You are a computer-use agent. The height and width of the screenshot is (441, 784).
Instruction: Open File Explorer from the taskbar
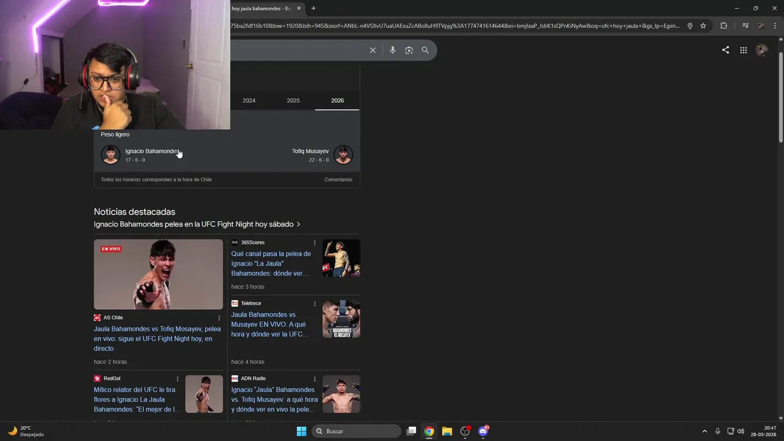447,431
